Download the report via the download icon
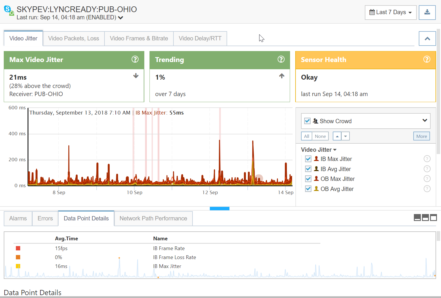 coord(427,12)
